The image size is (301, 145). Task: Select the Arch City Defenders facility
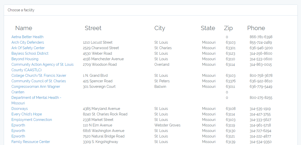pyautogui.click(x=28, y=42)
